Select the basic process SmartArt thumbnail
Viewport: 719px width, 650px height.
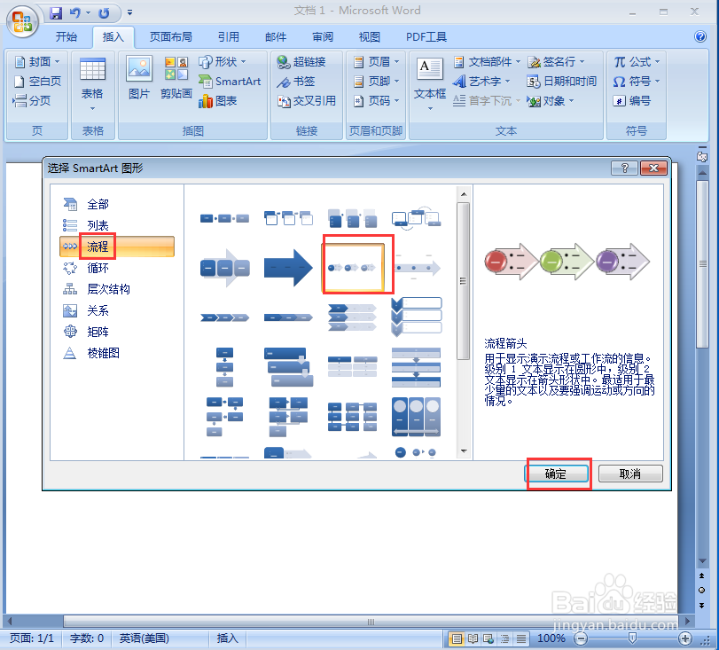coord(224,218)
